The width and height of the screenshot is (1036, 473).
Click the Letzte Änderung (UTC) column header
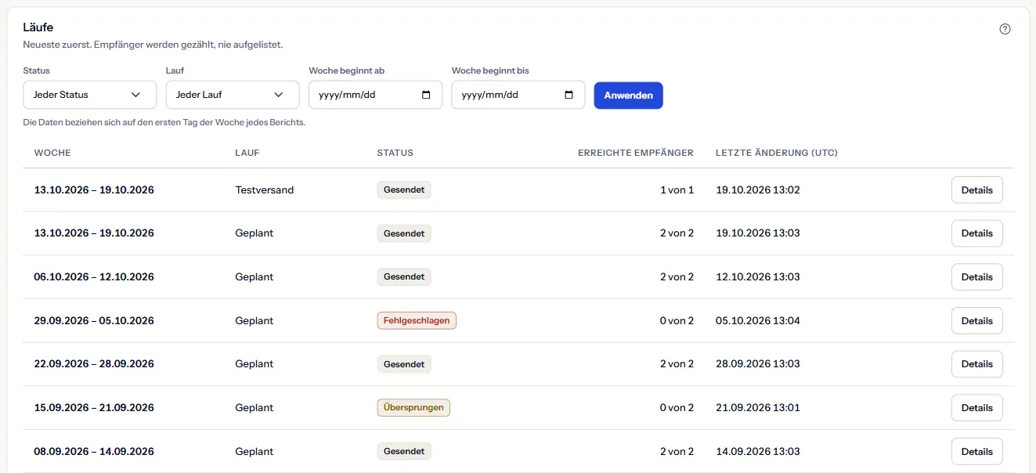coord(777,153)
